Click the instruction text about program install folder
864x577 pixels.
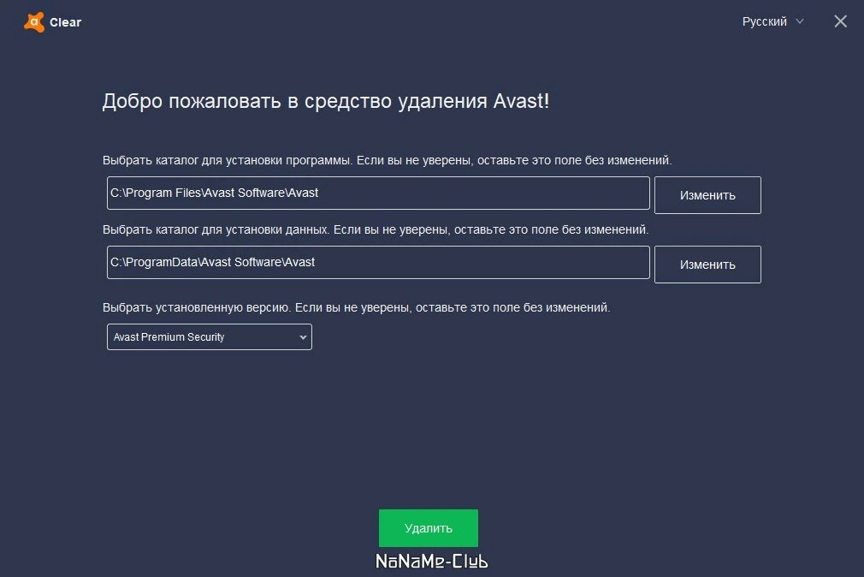pos(387,161)
